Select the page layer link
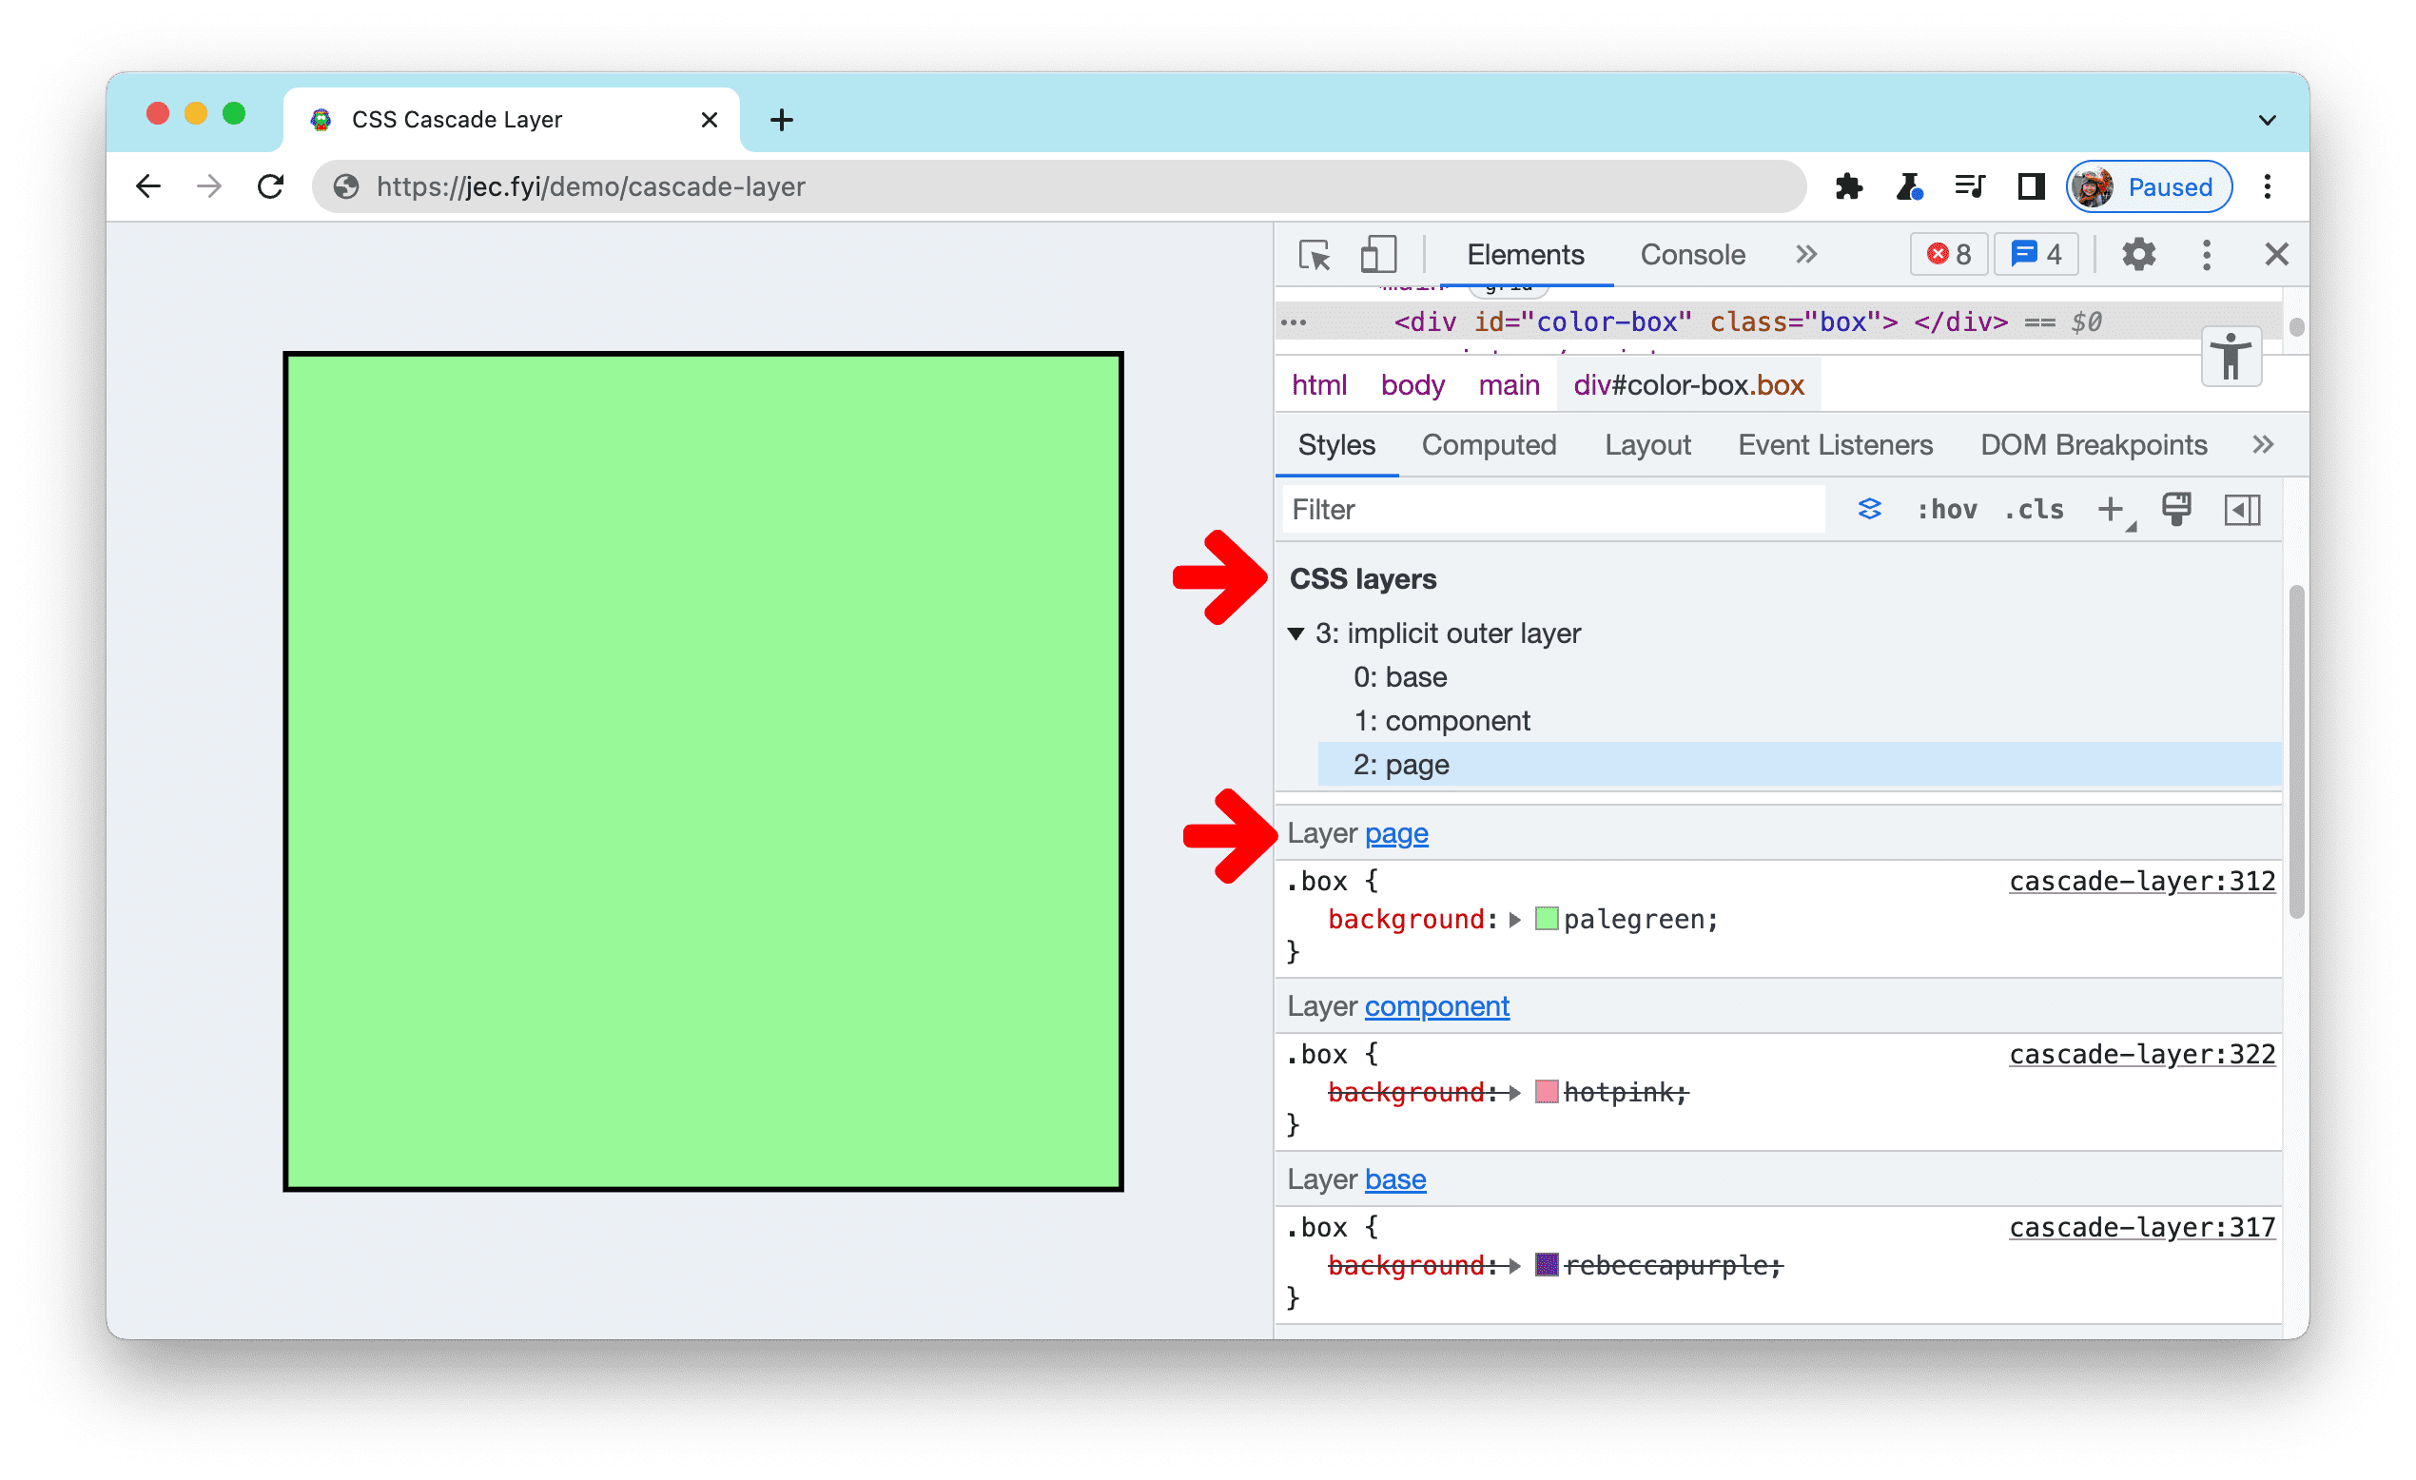This screenshot has height=1480, width=2416. [1398, 833]
